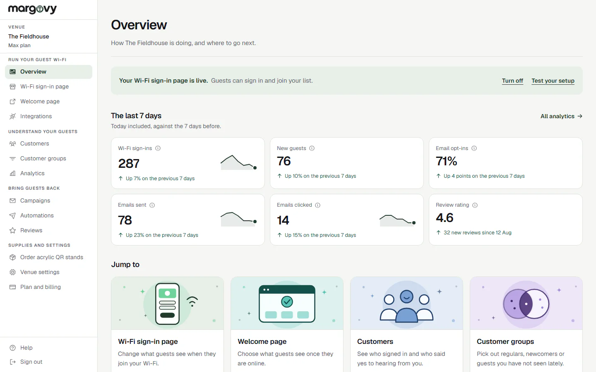
Task: Click info icon next to Emails sent
Action: (x=152, y=205)
